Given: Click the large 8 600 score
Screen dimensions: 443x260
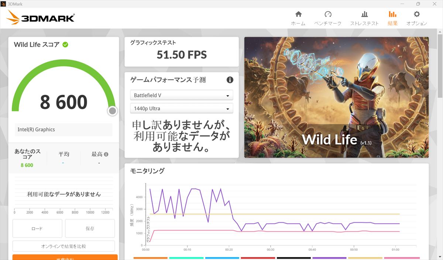Looking at the screenshot, I should click(x=63, y=102).
